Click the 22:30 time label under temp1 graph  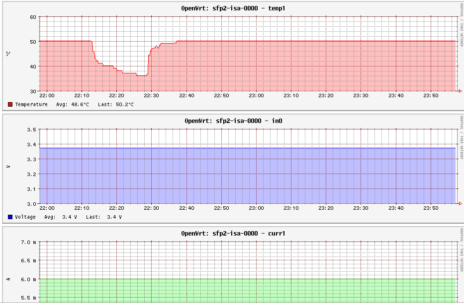[x=152, y=96]
